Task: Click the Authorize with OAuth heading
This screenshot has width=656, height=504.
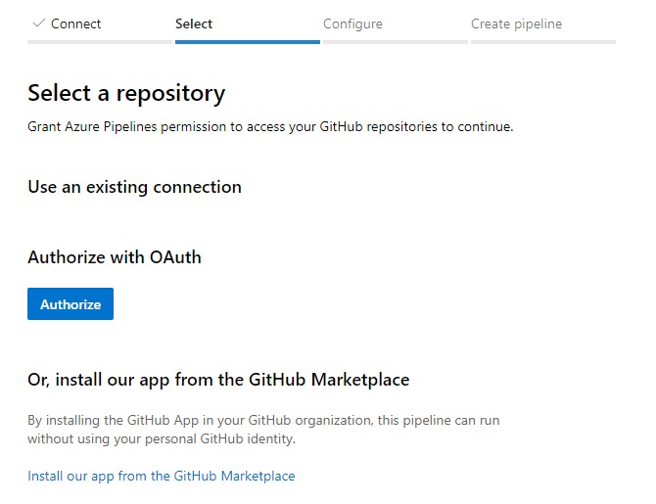Action: (x=115, y=257)
